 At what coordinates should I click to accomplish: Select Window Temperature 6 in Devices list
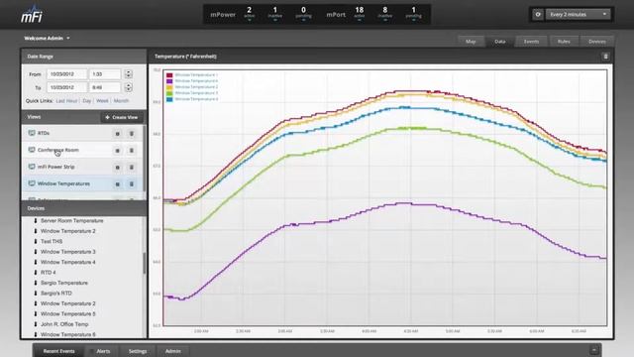click(68, 335)
